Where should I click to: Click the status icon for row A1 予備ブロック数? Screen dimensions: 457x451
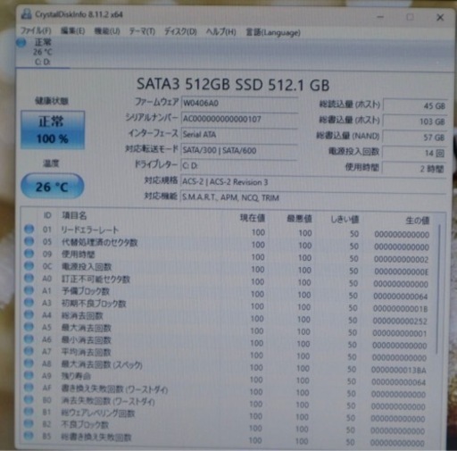(29, 290)
